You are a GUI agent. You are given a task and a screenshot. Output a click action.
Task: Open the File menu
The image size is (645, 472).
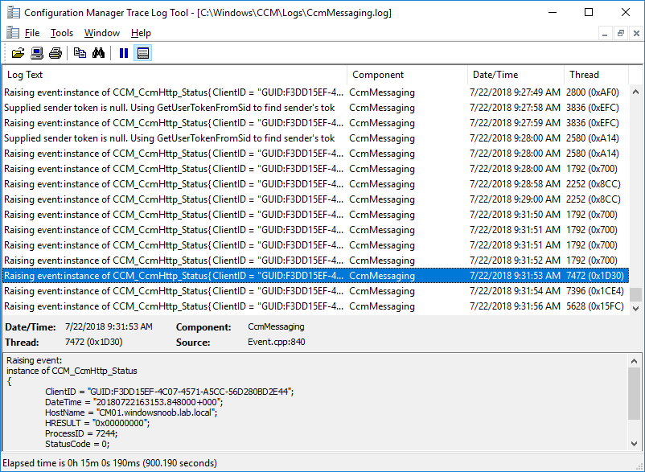pos(32,33)
